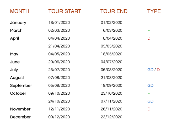Screen dimensions: 171x134
Task: Click the MONTH column header
Action: pos(19,11)
